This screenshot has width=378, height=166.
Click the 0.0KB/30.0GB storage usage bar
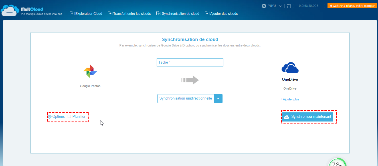(x=309, y=6)
